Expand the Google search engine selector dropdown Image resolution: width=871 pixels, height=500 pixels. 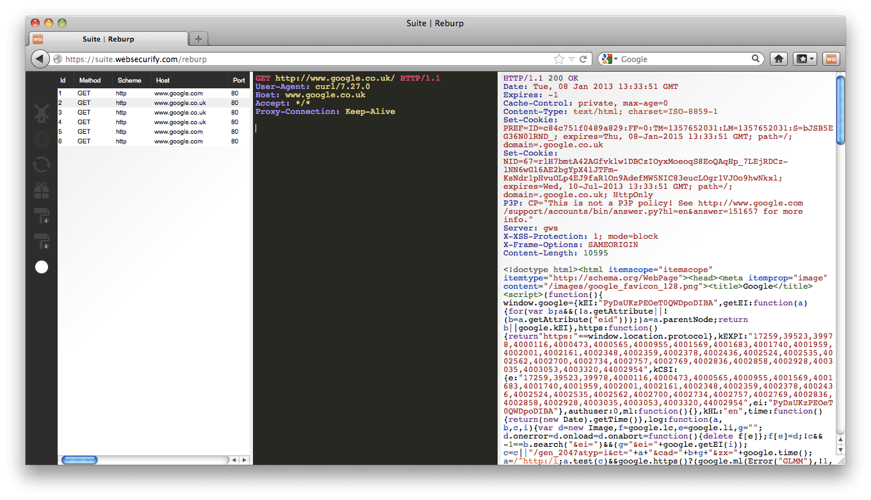(x=611, y=59)
